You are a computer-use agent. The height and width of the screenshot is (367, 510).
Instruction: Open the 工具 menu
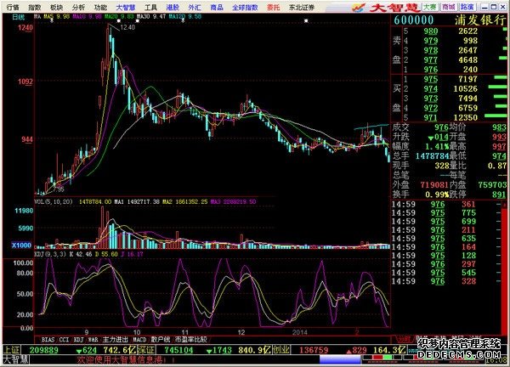click(150, 7)
